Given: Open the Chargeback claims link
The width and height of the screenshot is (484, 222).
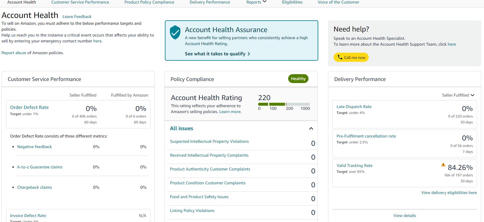Looking at the screenshot, I should point(35,187).
